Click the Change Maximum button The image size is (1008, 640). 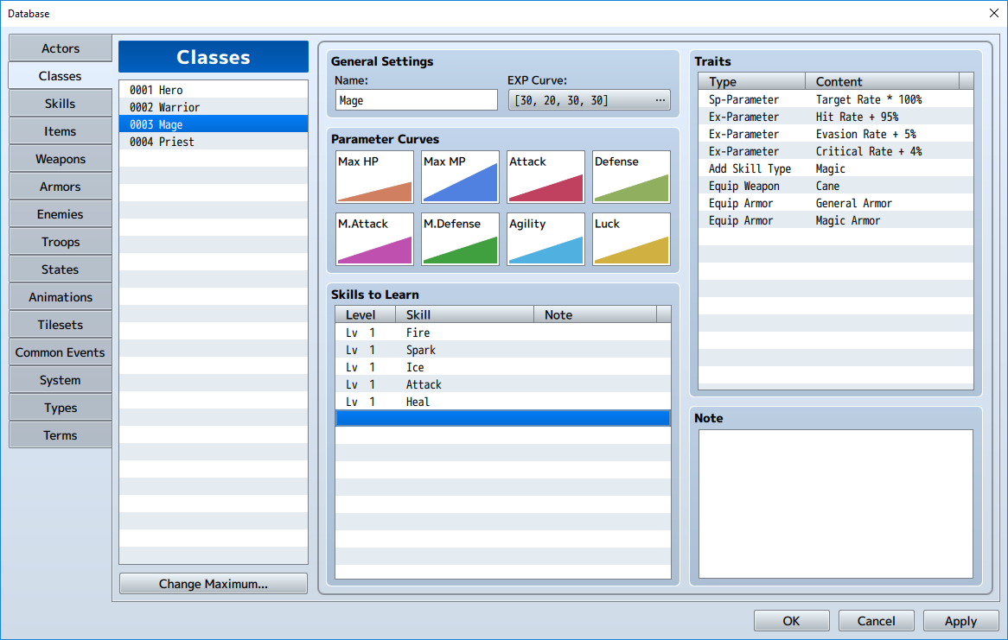214,584
